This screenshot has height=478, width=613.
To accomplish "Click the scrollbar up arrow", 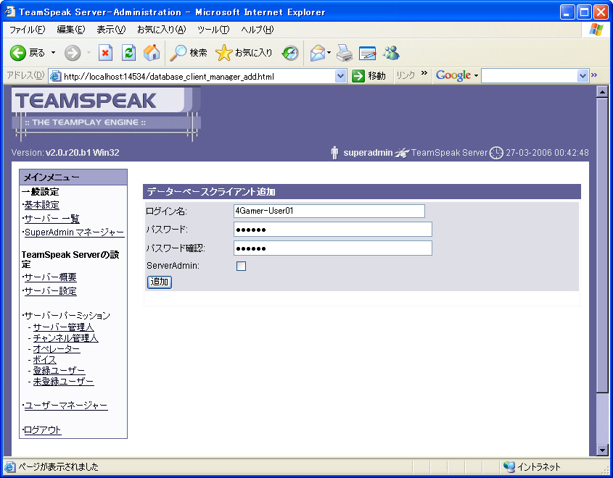I will coord(602,92).
